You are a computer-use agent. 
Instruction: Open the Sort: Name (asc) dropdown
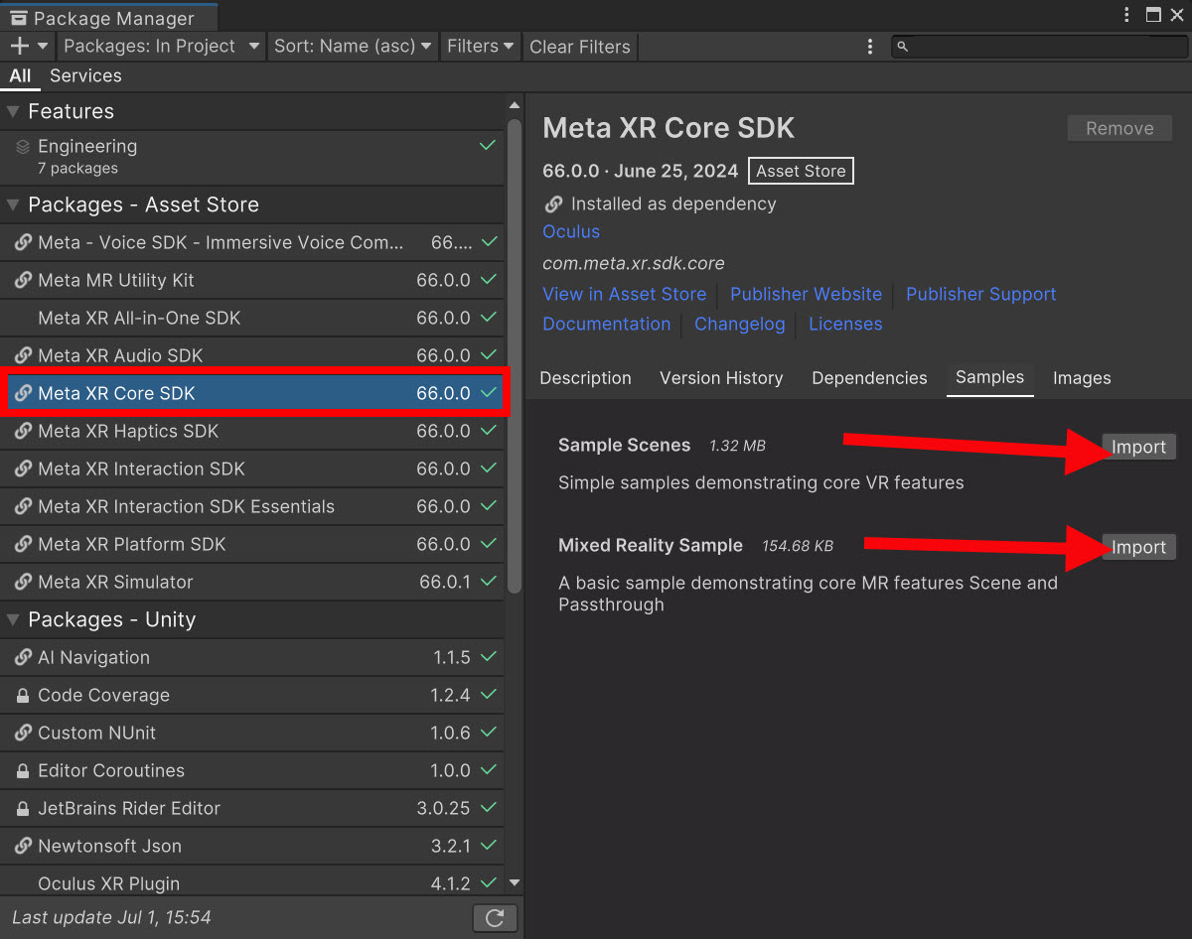[353, 46]
